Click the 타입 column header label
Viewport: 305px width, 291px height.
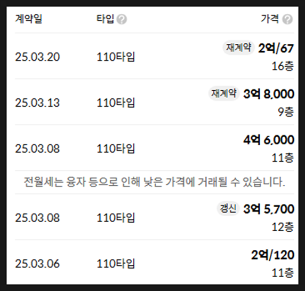105,19
